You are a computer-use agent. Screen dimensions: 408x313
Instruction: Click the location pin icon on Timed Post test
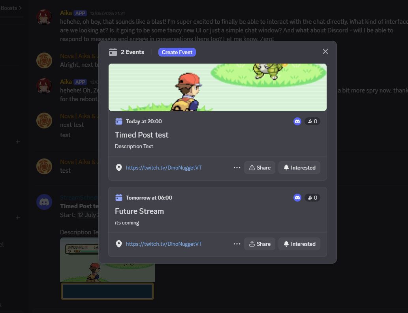[118, 167]
